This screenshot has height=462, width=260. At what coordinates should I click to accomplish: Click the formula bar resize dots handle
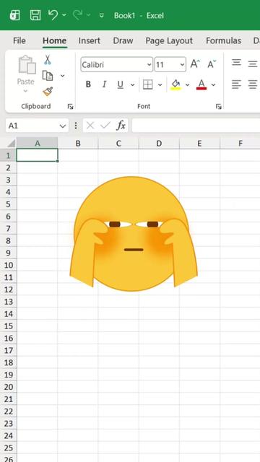point(76,126)
